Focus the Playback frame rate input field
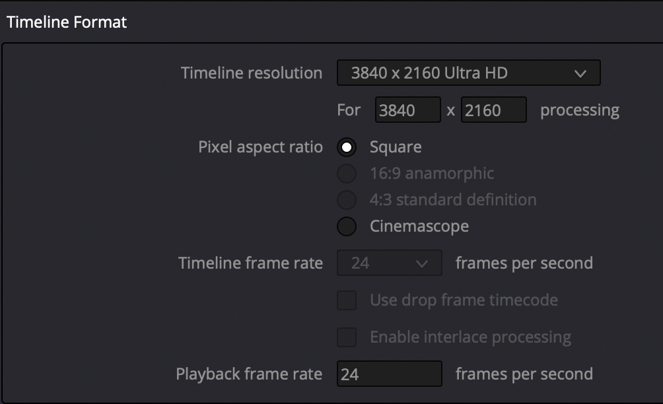This screenshot has width=663, height=404. 389,374
